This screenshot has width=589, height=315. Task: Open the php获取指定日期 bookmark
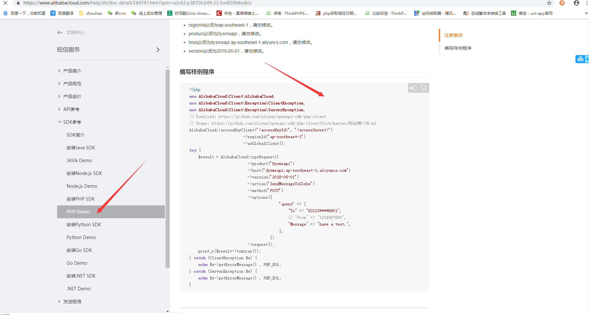pyautogui.click(x=336, y=13)
